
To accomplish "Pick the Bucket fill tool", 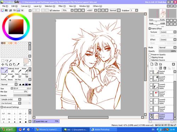I will point(4,80).
